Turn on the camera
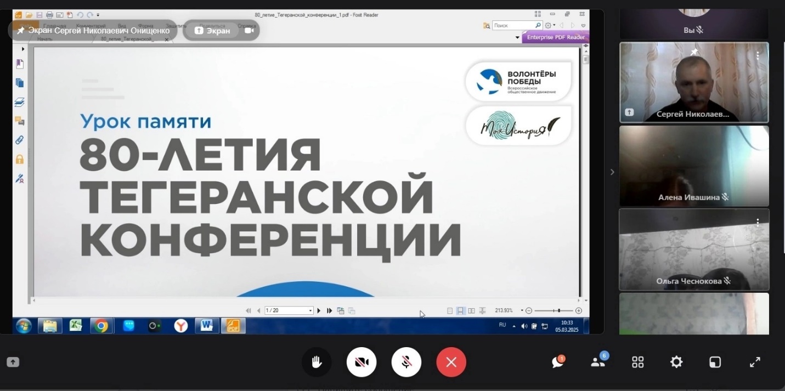This screenshot has height=391, width=785. point(362,362)
